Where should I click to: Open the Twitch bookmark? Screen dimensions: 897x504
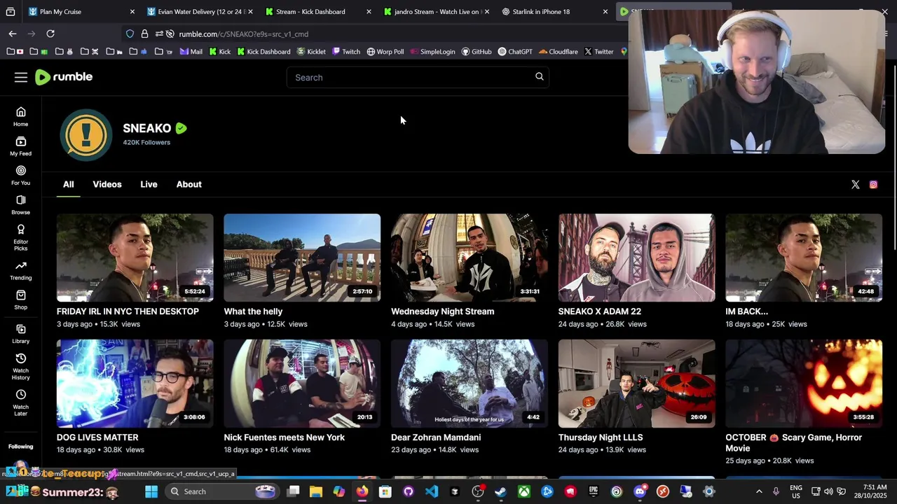pyautogui.click(x=346, y=51)
